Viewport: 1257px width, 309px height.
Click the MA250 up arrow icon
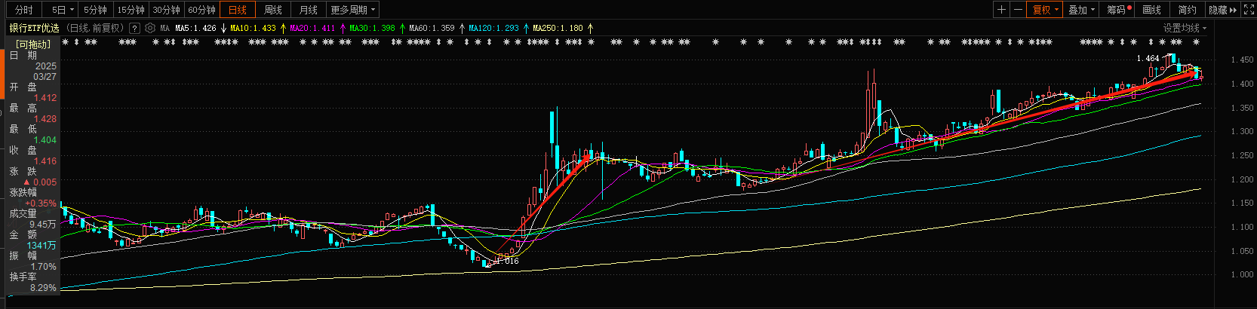pyautogui.click(x=590, y=28)
